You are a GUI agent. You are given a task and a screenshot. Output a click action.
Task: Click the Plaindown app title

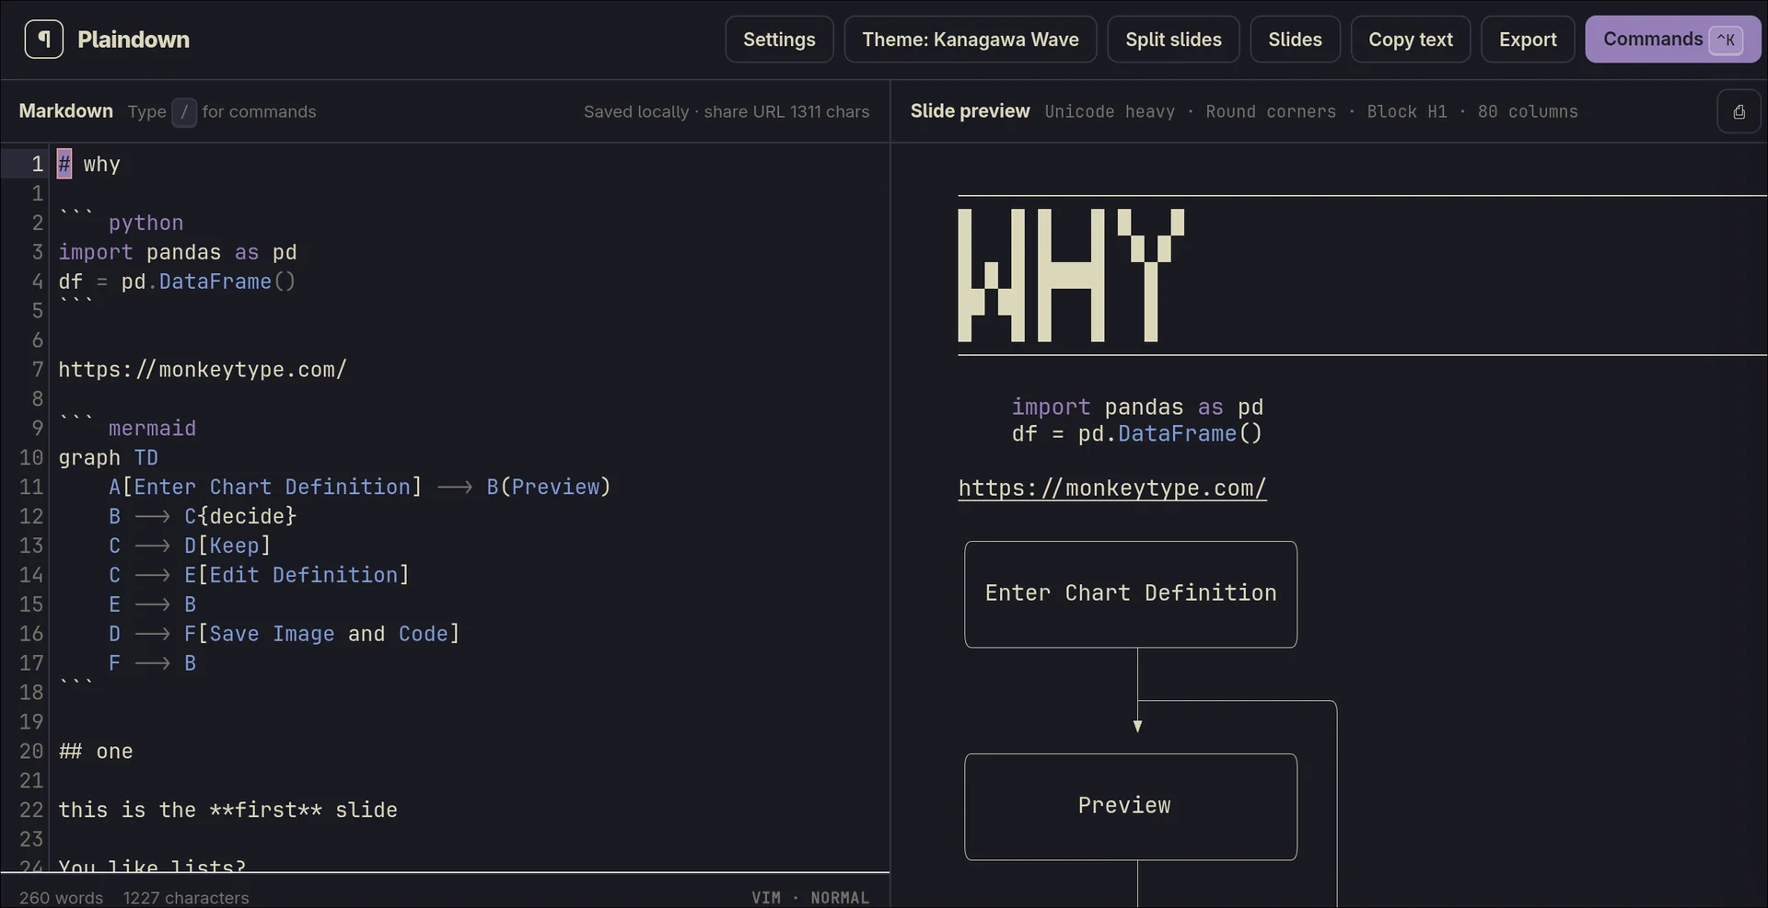coord(134,40)
